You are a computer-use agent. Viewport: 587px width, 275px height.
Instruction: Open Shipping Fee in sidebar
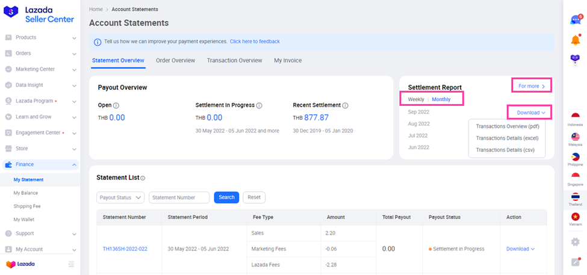(27, 206)
